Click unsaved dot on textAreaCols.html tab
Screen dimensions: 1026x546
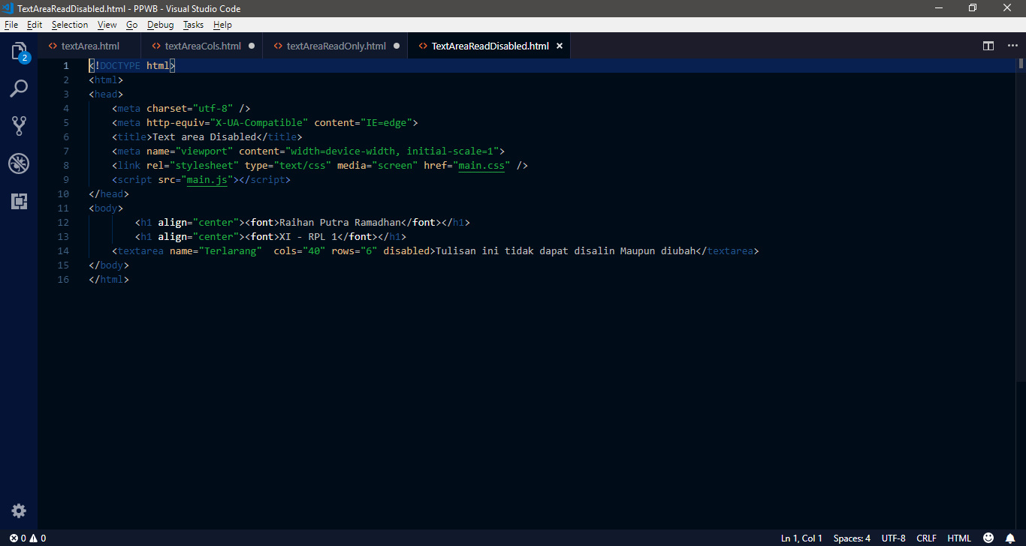(252, 46)
